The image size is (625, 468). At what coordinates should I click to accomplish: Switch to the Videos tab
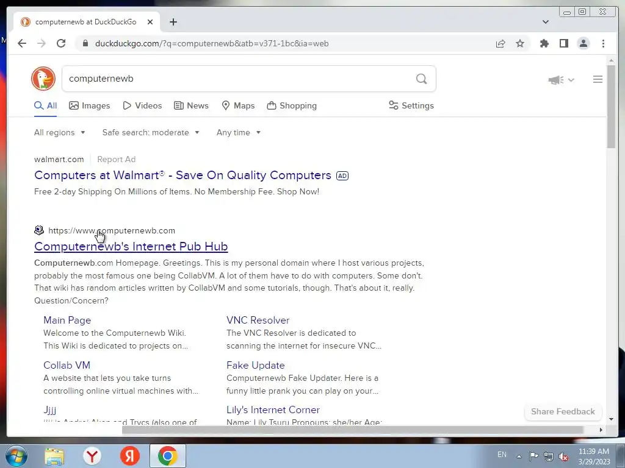tap(142, 105)
